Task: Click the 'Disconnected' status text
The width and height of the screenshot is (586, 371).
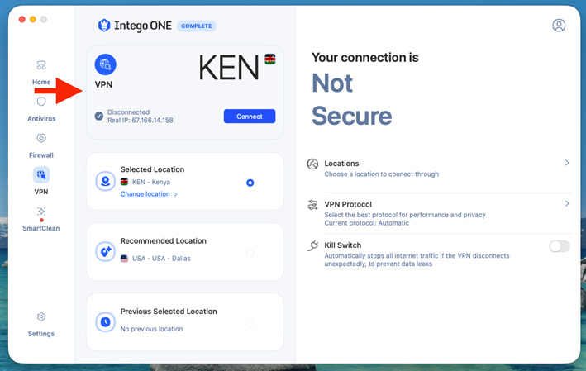Action: click(x=128, y=112)
